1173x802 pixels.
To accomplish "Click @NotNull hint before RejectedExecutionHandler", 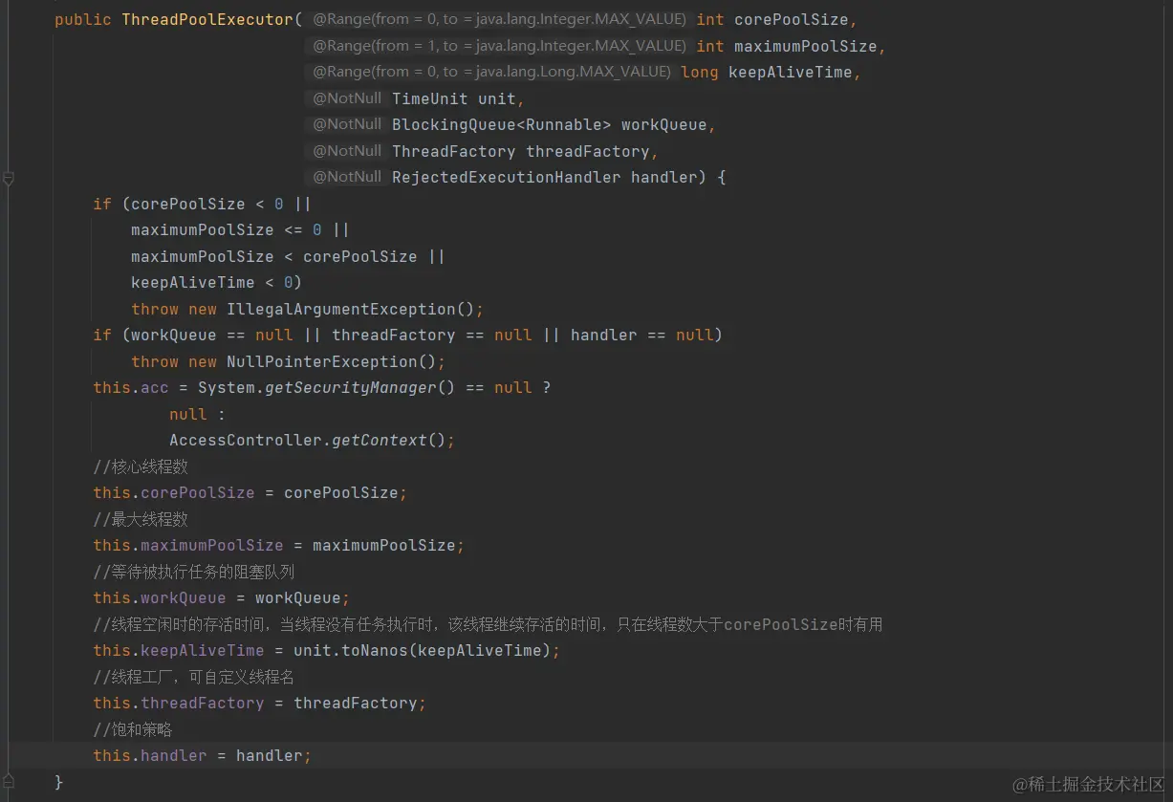I will click(347, 177).
